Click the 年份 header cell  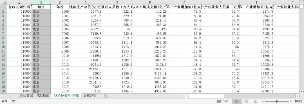tap(60, 7)
